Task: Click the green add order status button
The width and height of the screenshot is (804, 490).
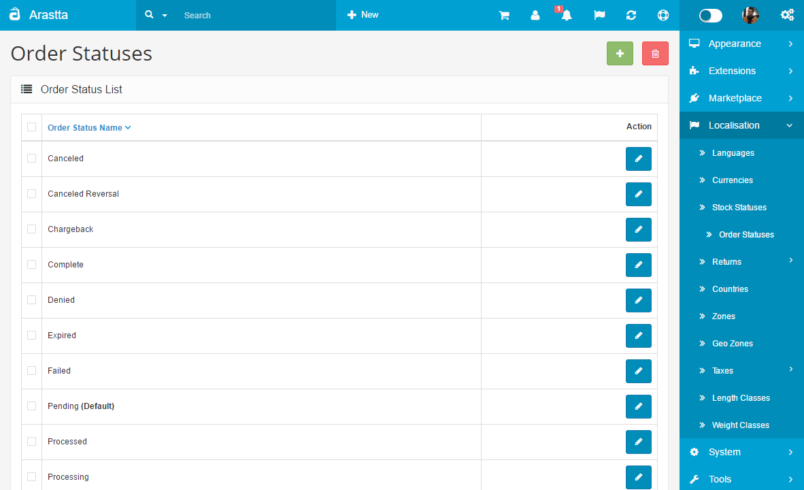Action: click(x=620, y=53)
